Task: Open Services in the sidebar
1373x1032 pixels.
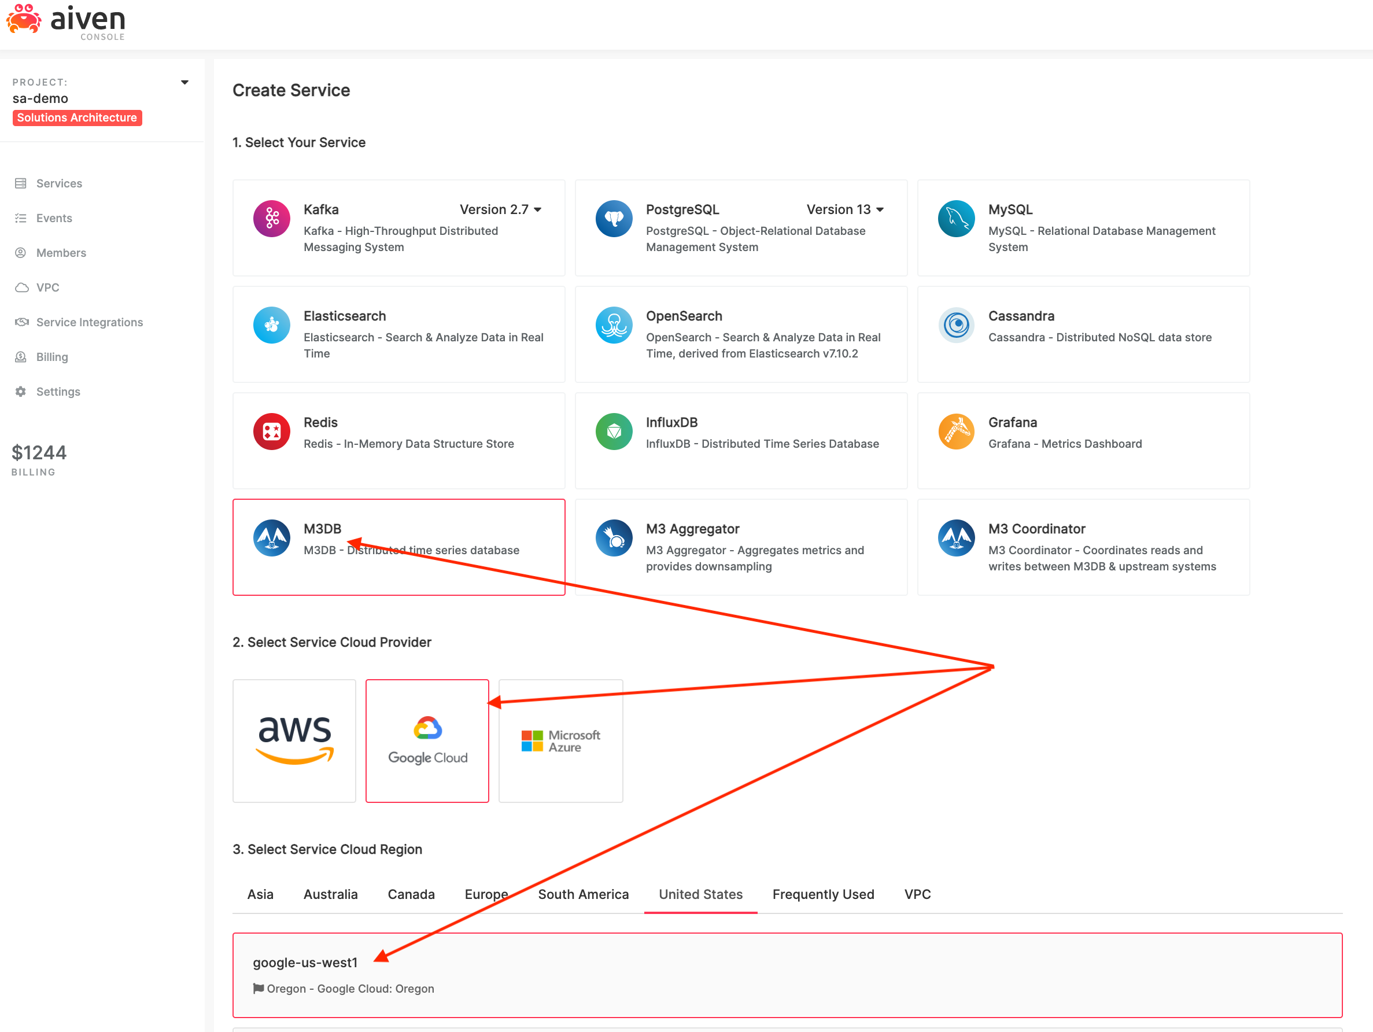Action: point(59,183)
